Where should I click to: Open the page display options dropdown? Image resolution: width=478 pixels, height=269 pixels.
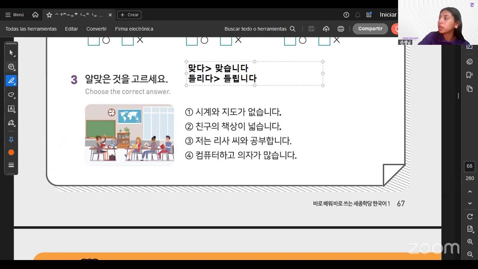(470, 229)
